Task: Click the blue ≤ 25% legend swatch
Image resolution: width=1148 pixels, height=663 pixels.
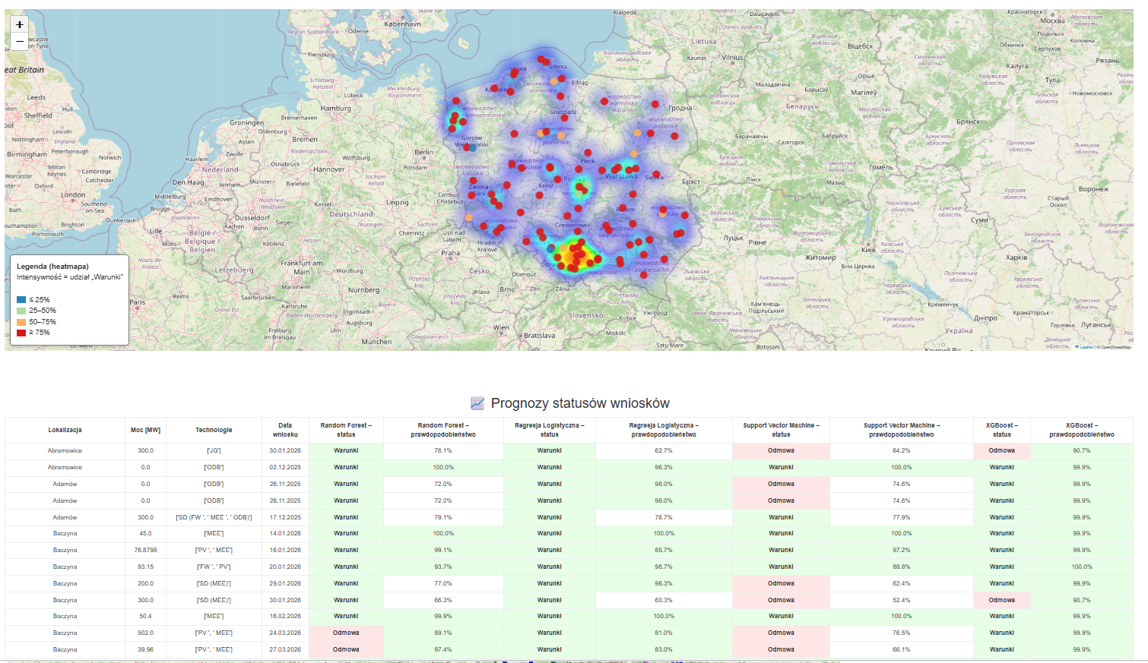Action: 21,300
